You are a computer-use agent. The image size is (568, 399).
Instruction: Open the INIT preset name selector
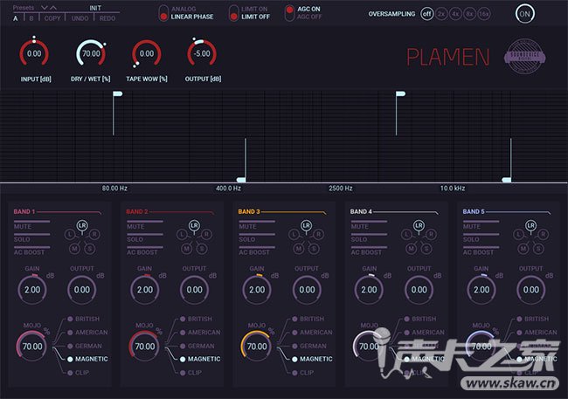[x=95, y=8]
